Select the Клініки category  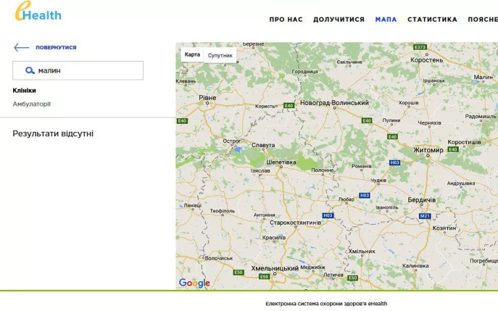[24, 90]
